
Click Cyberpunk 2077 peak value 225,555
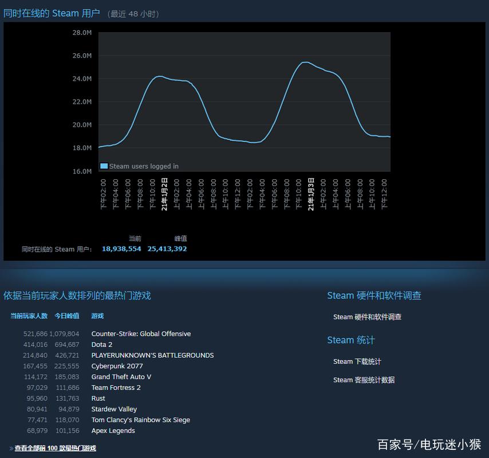click(67, 366)
